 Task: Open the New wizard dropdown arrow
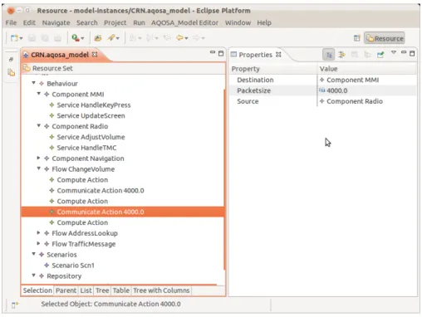tap(21, 38)
